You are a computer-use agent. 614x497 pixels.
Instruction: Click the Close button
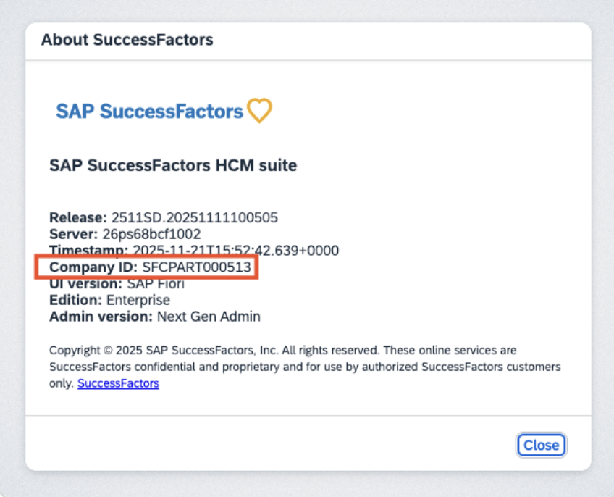[x=541, y=445]
